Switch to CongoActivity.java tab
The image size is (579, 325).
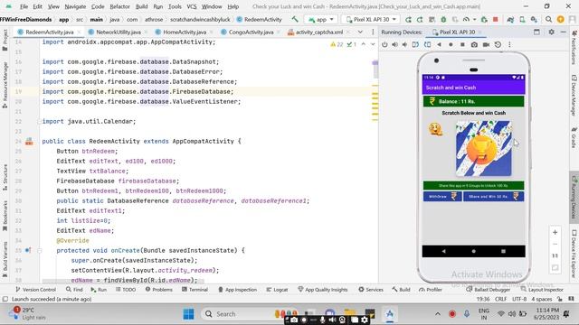(251, 32)
